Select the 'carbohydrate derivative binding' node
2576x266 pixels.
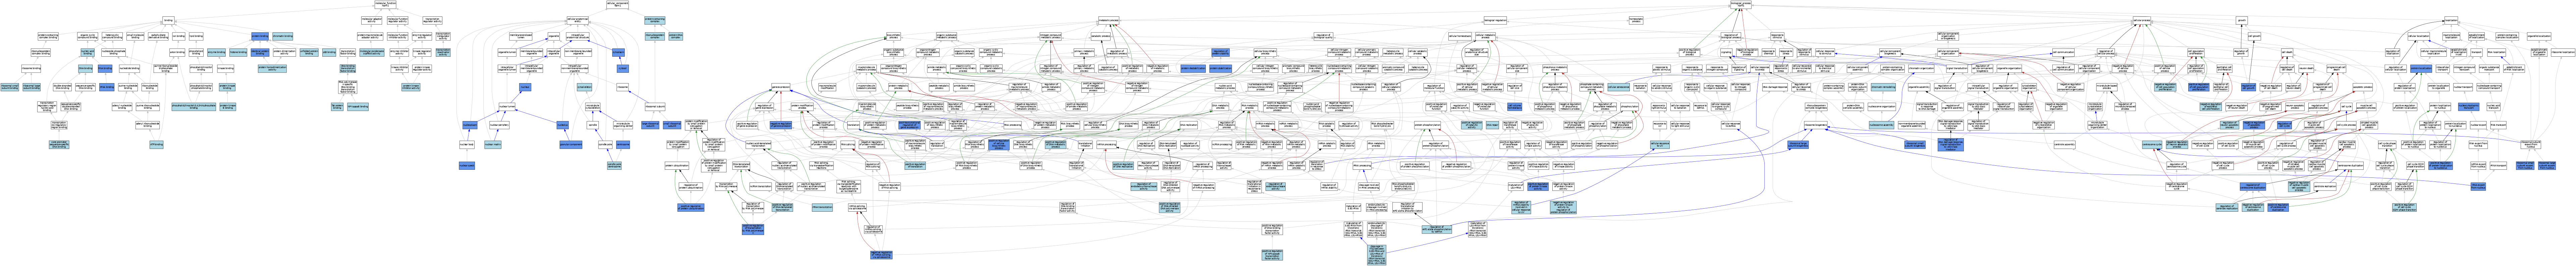point(158,36)
